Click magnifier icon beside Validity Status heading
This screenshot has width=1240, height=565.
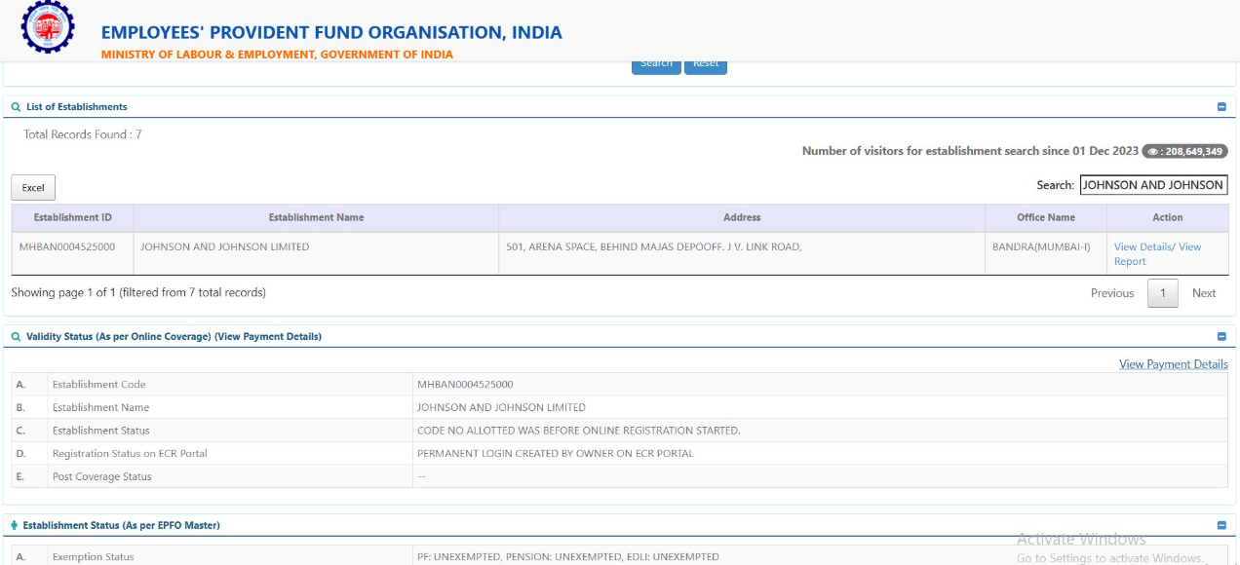[x=16, y=337]
